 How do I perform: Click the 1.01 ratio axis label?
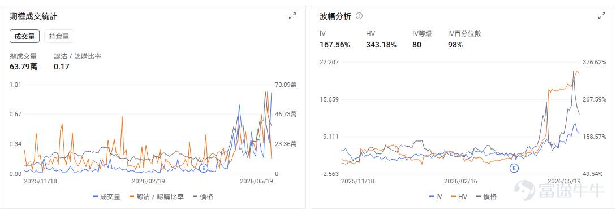(x=15, y=85)
